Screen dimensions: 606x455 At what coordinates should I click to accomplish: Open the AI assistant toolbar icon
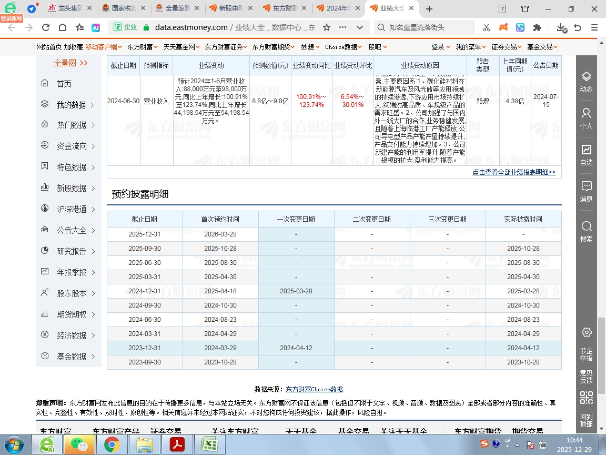95,27
